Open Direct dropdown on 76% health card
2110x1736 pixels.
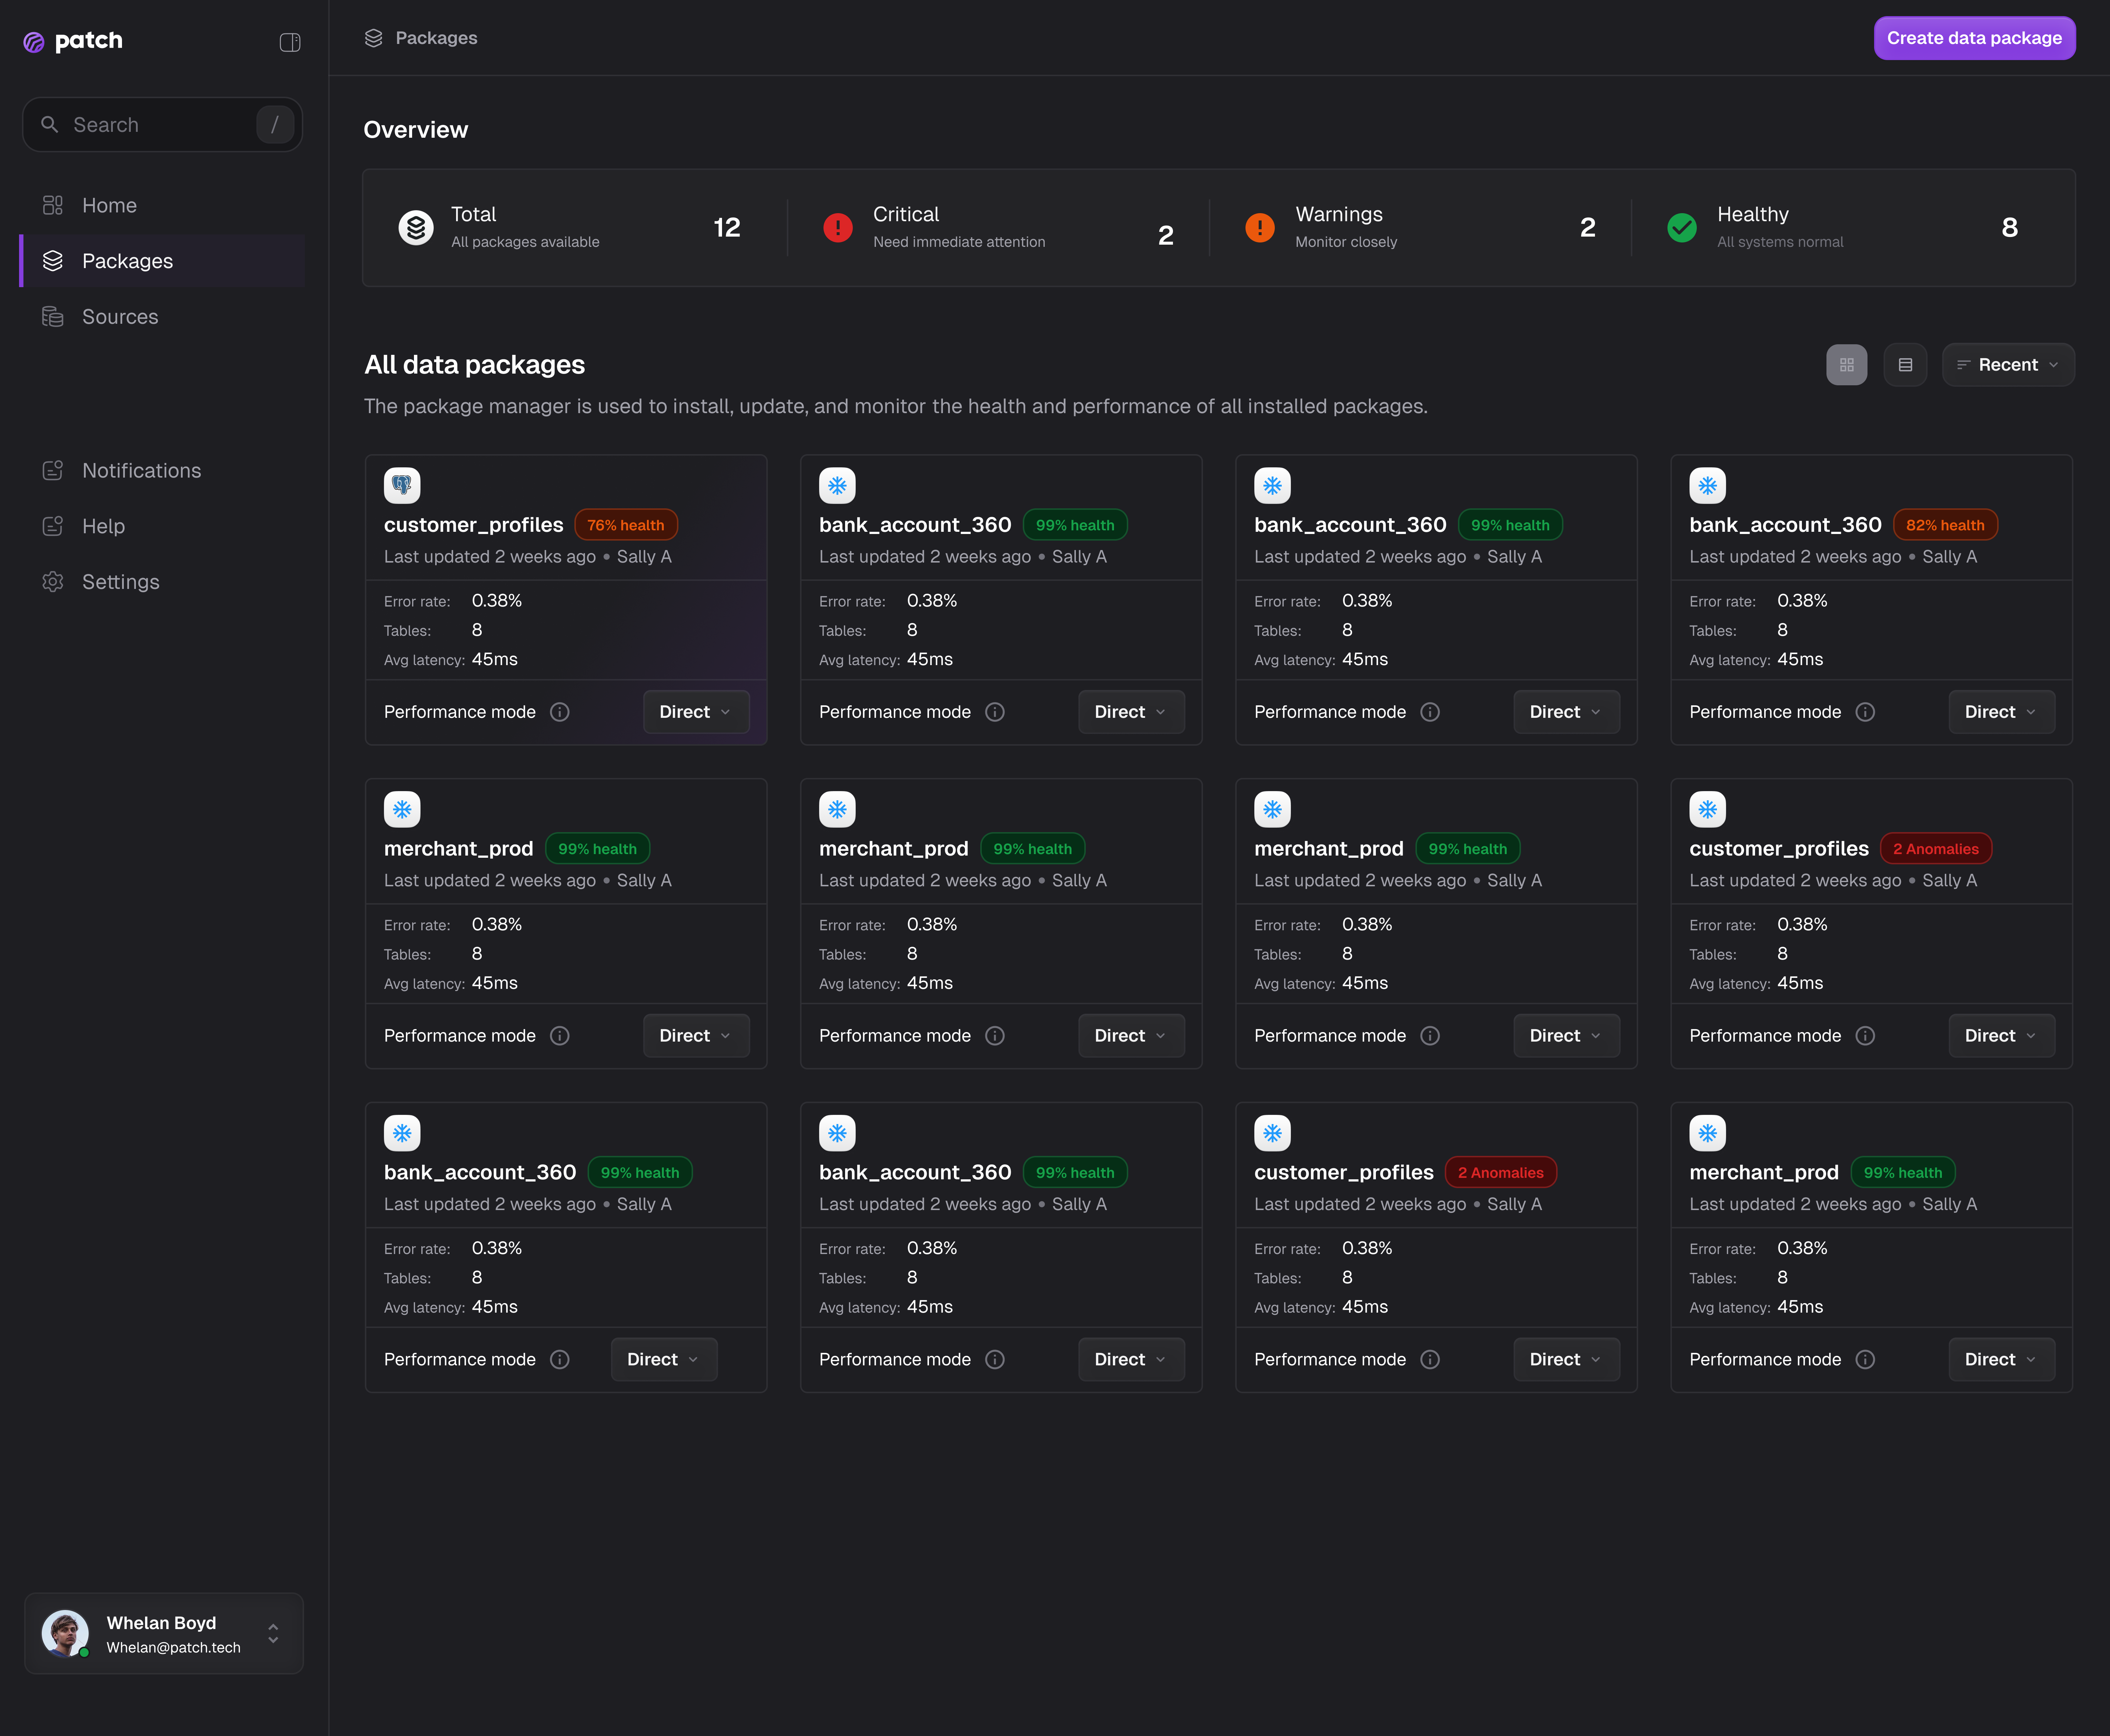696,712
